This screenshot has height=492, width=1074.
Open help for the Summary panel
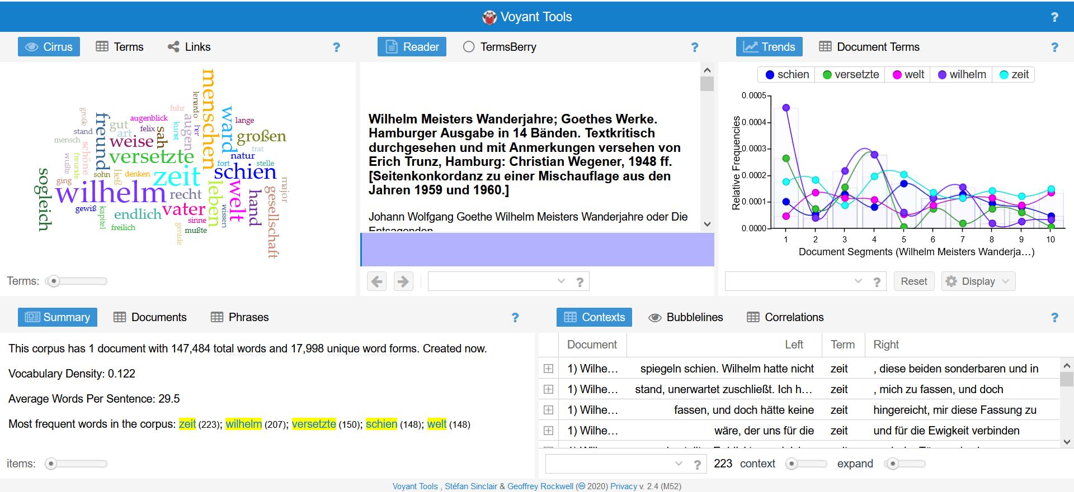(x=515, y=318)
